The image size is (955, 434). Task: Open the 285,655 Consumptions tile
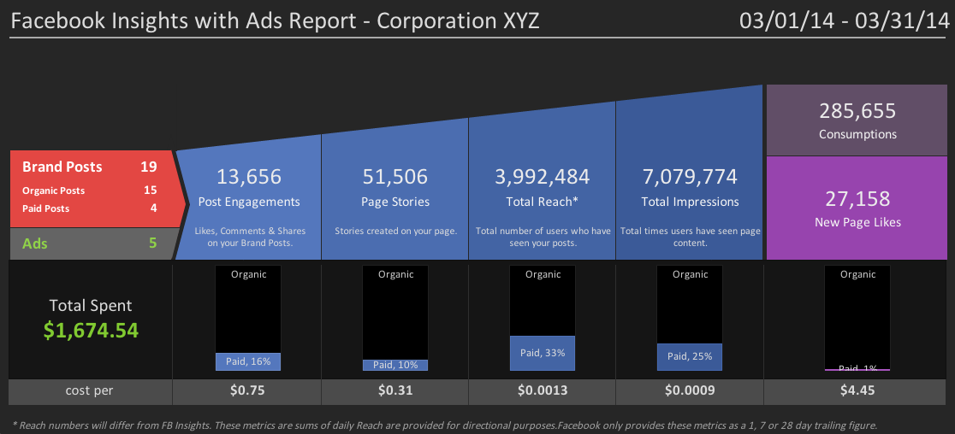pos(857,120)
